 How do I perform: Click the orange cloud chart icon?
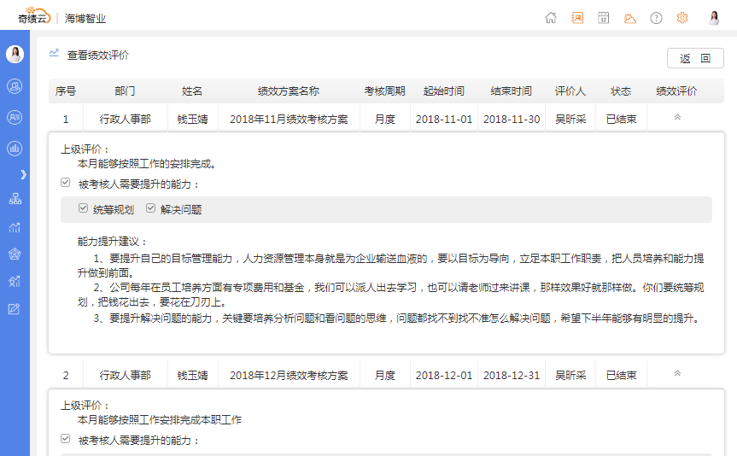pyautogui.click(x=630, y=18)
